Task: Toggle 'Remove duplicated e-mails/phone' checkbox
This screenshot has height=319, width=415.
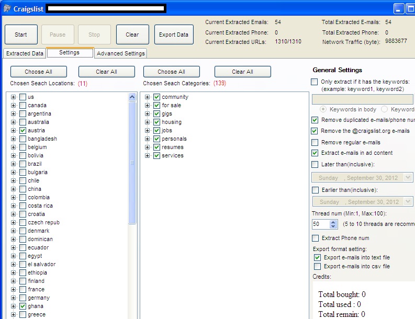Action: (x=315, y=120)
